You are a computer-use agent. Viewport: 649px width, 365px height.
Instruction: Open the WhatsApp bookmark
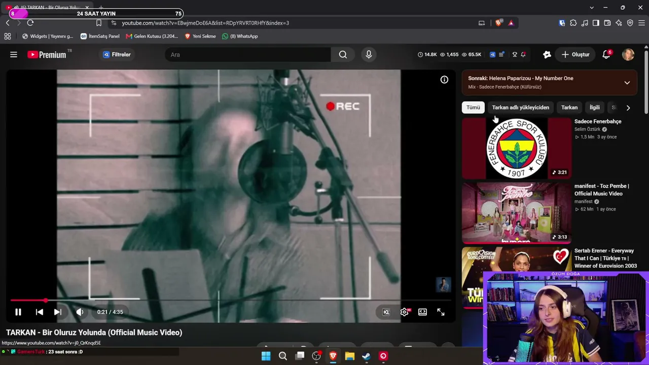pos(240,36)
